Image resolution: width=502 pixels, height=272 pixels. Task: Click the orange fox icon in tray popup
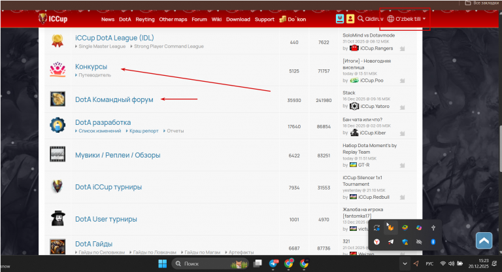tap(391, 228)
